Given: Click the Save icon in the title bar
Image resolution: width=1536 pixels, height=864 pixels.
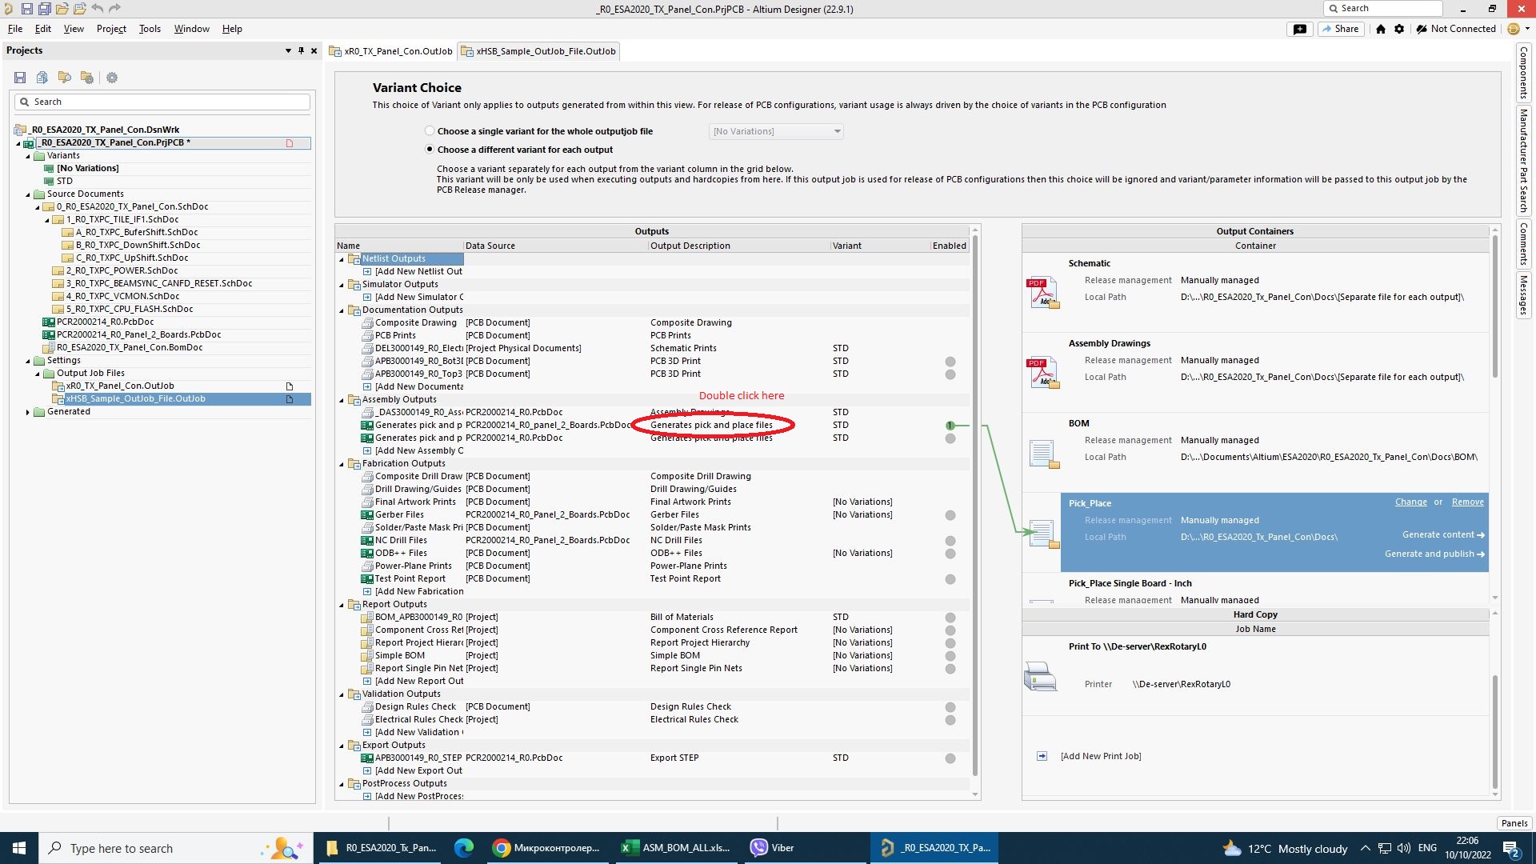Looking at the screenshot, I should click(x=26, y=9).
